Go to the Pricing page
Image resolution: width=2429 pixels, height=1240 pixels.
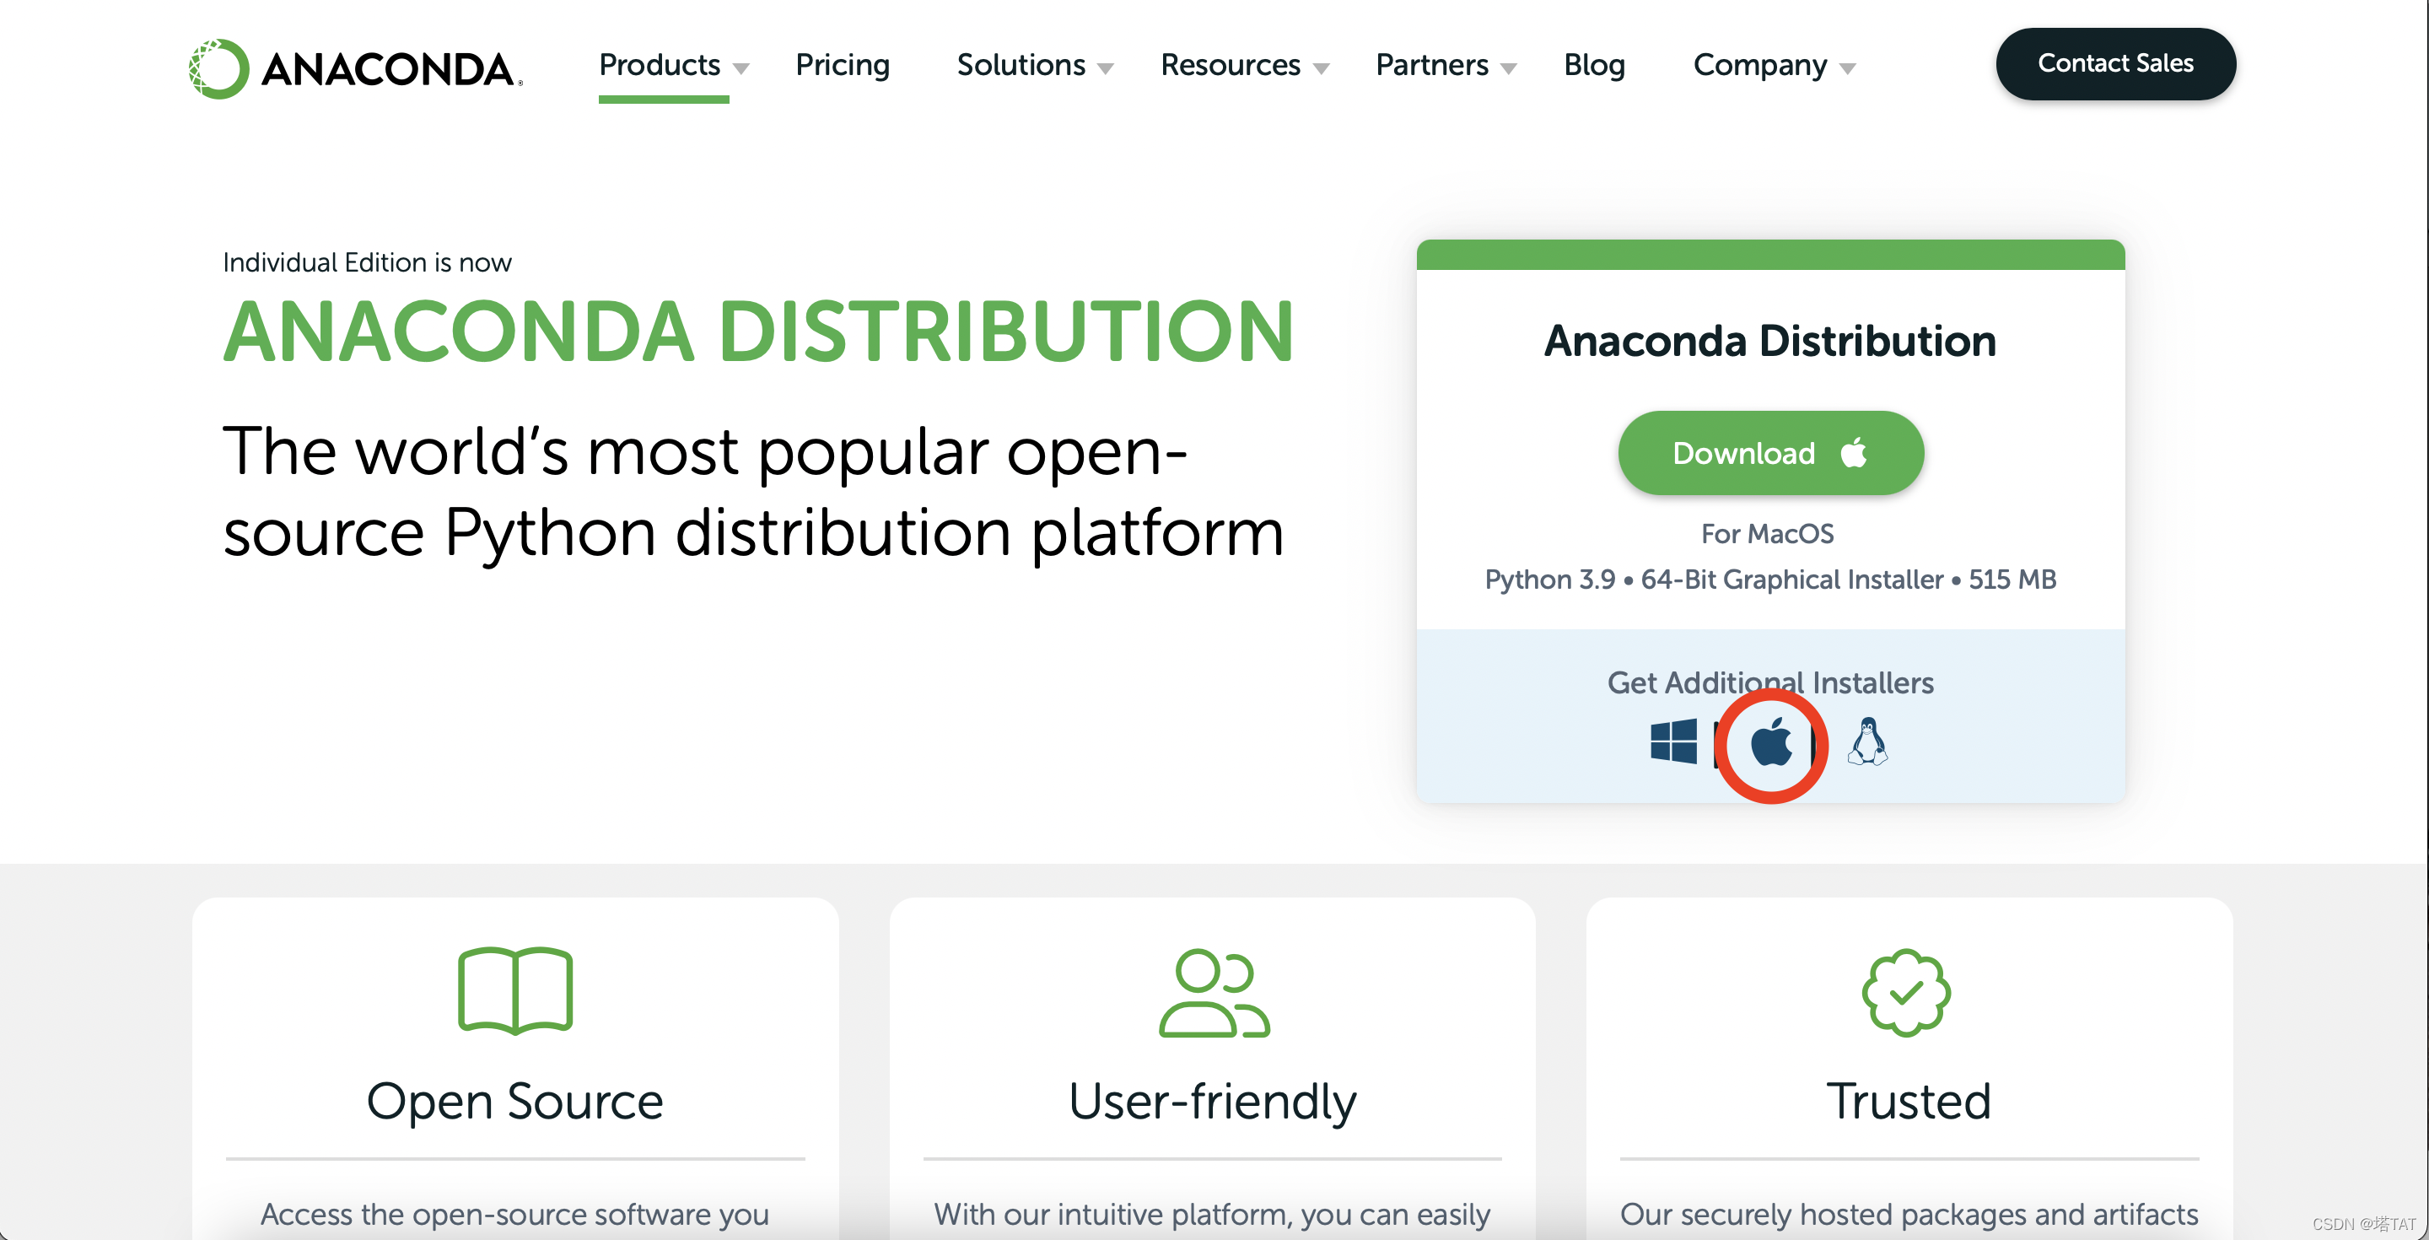click(x=842, y=65)
